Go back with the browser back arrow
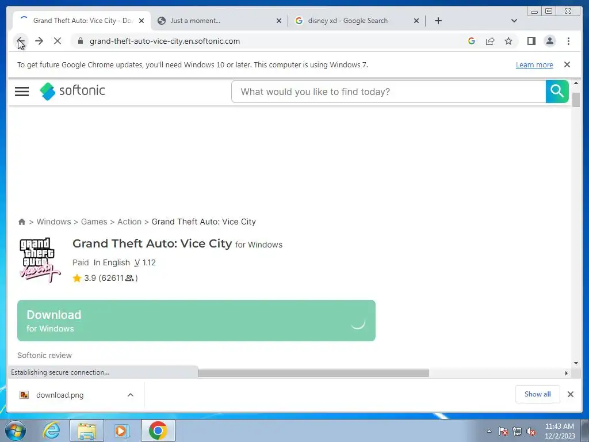The height and width of the screenshot is (442, 589). [21, 41]
